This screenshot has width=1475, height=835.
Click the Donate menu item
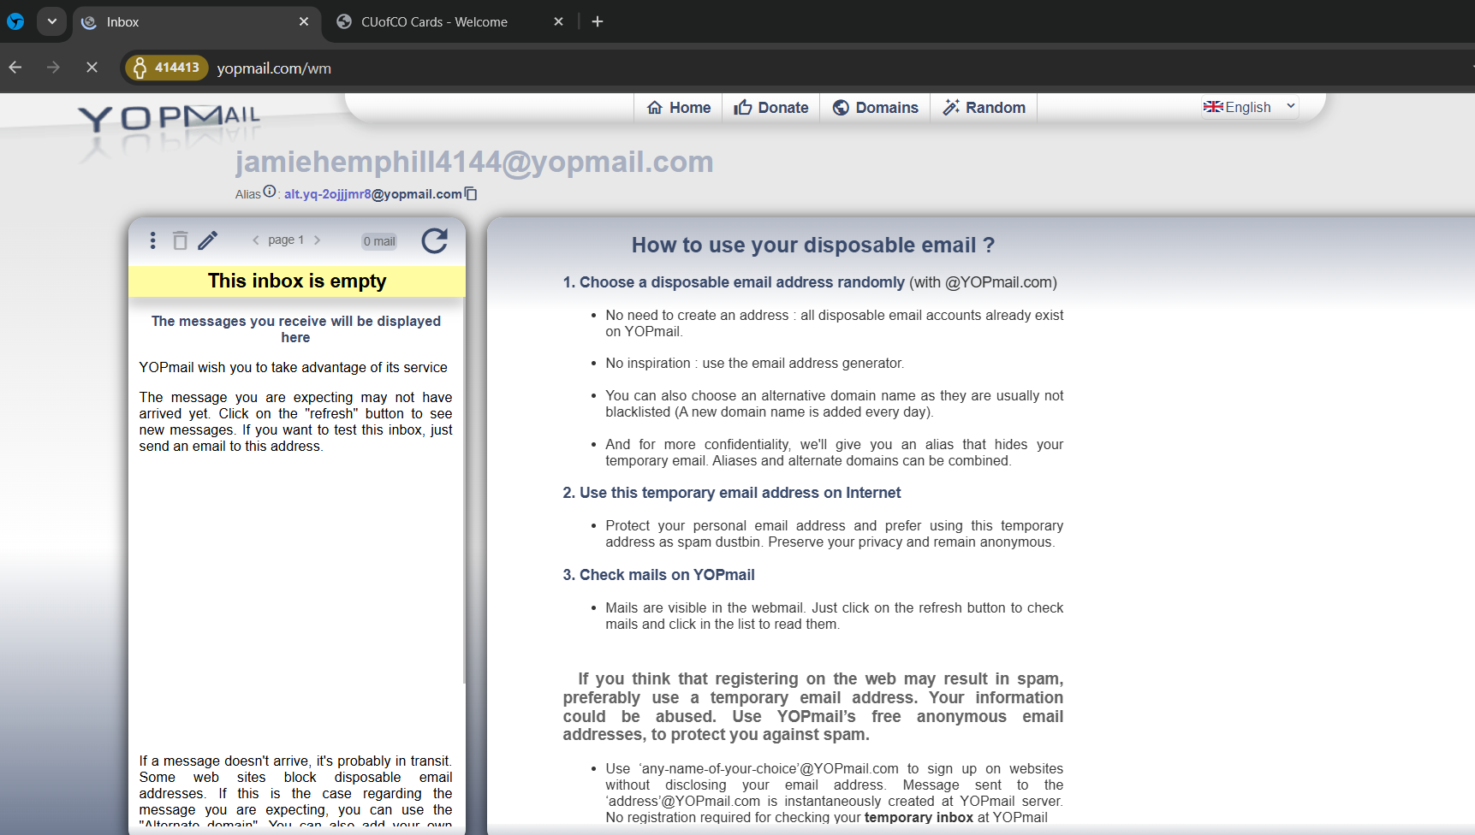click(x=770, y=108)
